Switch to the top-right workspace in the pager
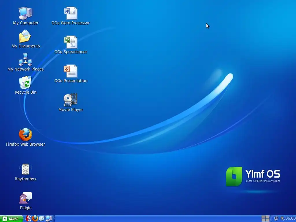296x222 pixels. 267,217
